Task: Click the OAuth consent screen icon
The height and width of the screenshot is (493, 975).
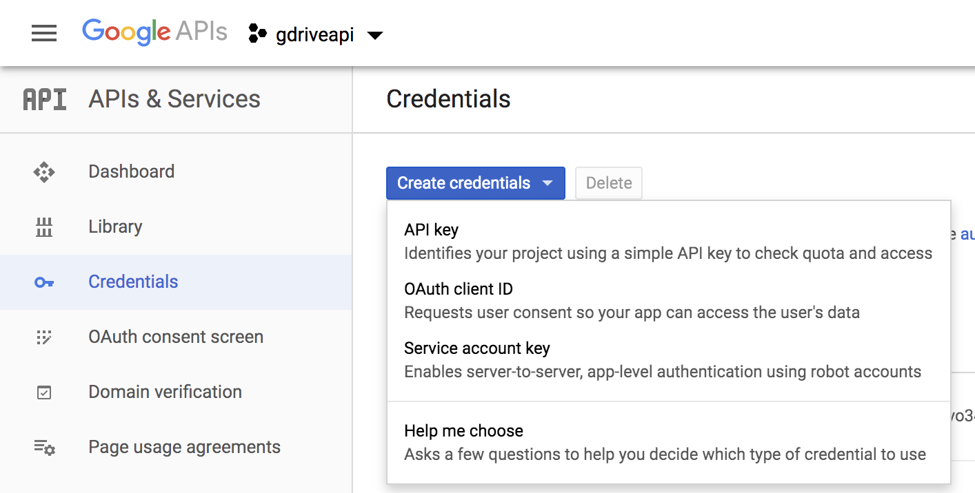Action: point(44,337)
